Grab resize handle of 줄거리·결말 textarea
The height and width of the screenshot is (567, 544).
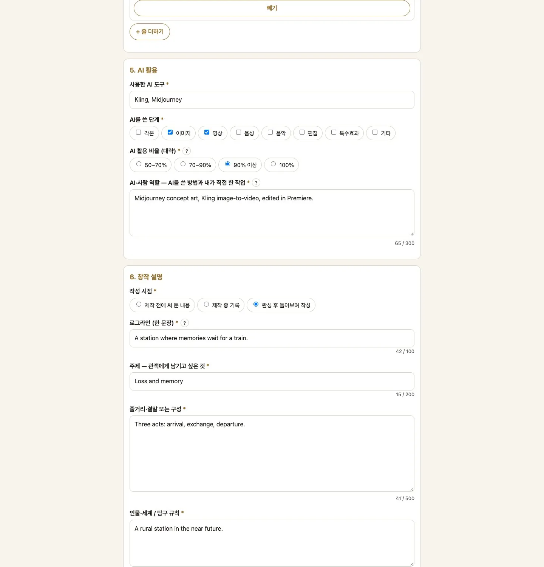pyautogui.click(x=412, y=489)
